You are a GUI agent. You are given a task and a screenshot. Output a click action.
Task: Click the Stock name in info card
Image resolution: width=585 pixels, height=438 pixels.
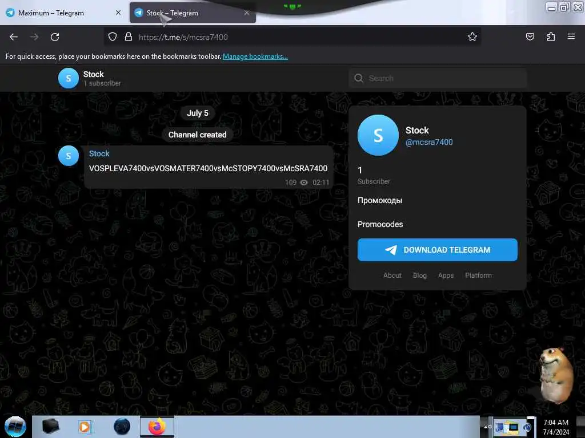click(x=417, y=131)
